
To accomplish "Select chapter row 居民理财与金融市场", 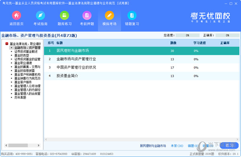I will pyautogui.click(x=142, y=51).
